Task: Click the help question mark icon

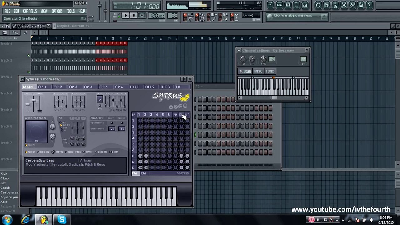Action: pyautogui.click(x=369, y=5)
